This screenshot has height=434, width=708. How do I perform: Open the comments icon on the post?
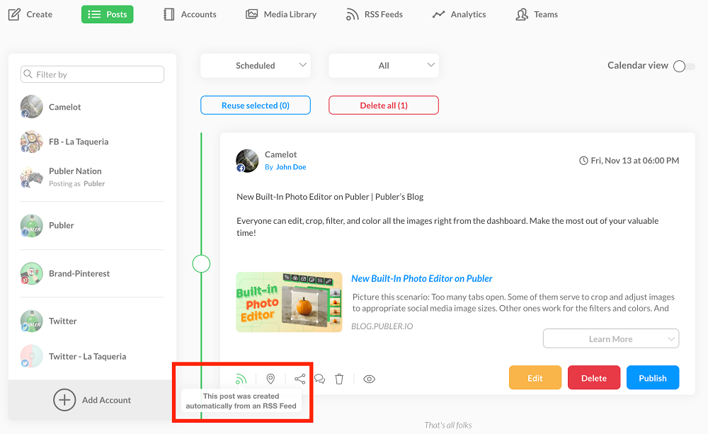(319, 379)
